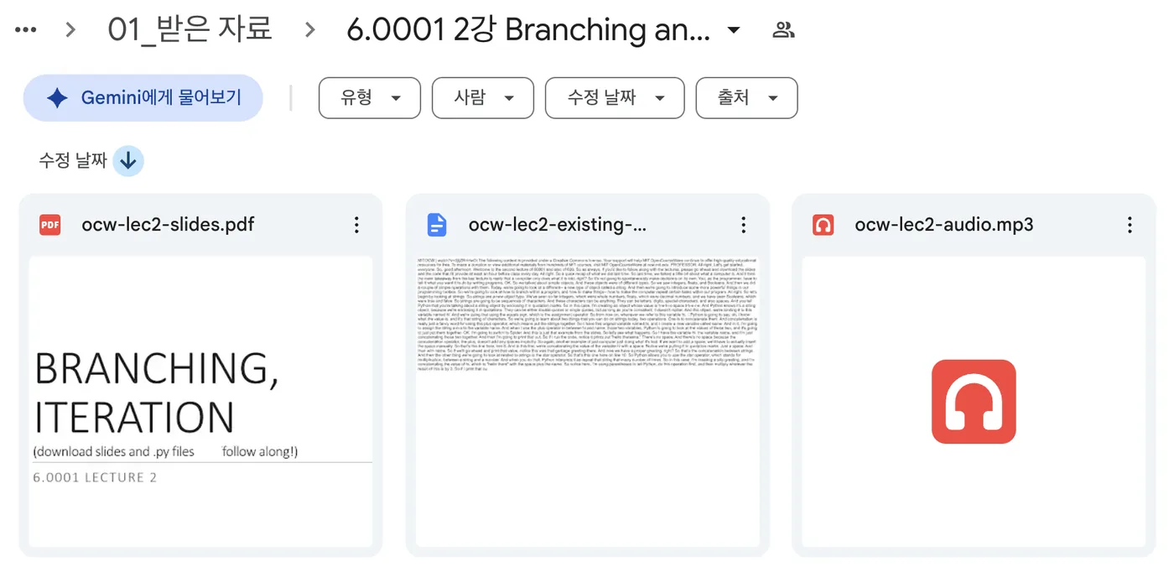Click the large headphones audio icon
1174x572 pixels.
tap(974, 402)
